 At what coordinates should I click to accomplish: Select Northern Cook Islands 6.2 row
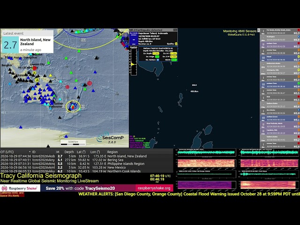(86, 171)
